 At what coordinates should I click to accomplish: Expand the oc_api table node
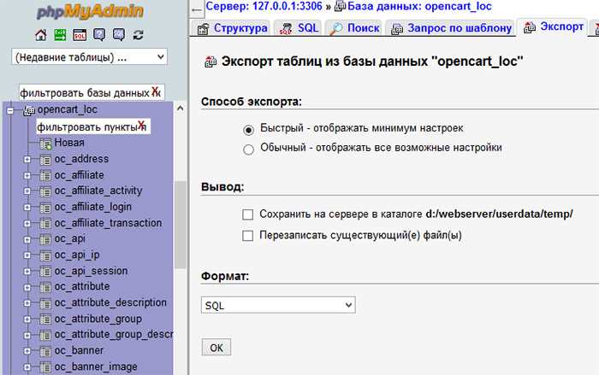pyautogui.click(x=27, y=239)
